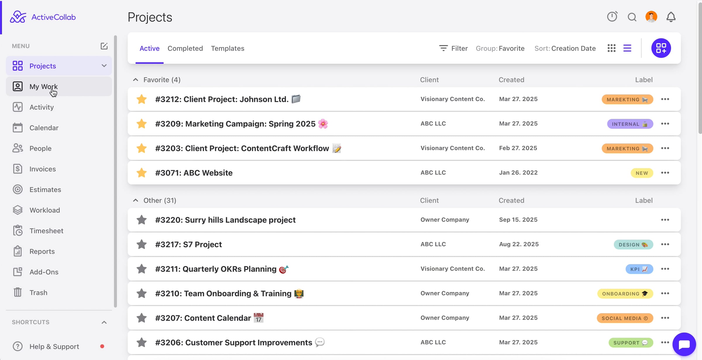This screenshot has height=360, width=702.
Task: Open the stopwatch timer icon
Action: pyautogui.click(x=612, y=17)
